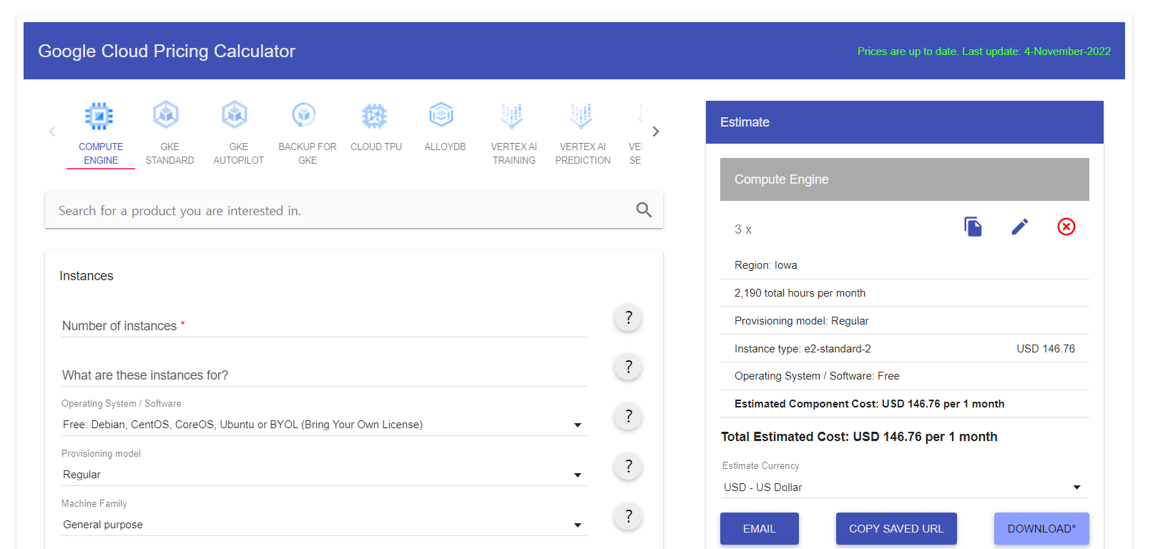The image size is (1153, 549).
Task: Click the 'Region: Iowa' row
Action: pos(905,265)
